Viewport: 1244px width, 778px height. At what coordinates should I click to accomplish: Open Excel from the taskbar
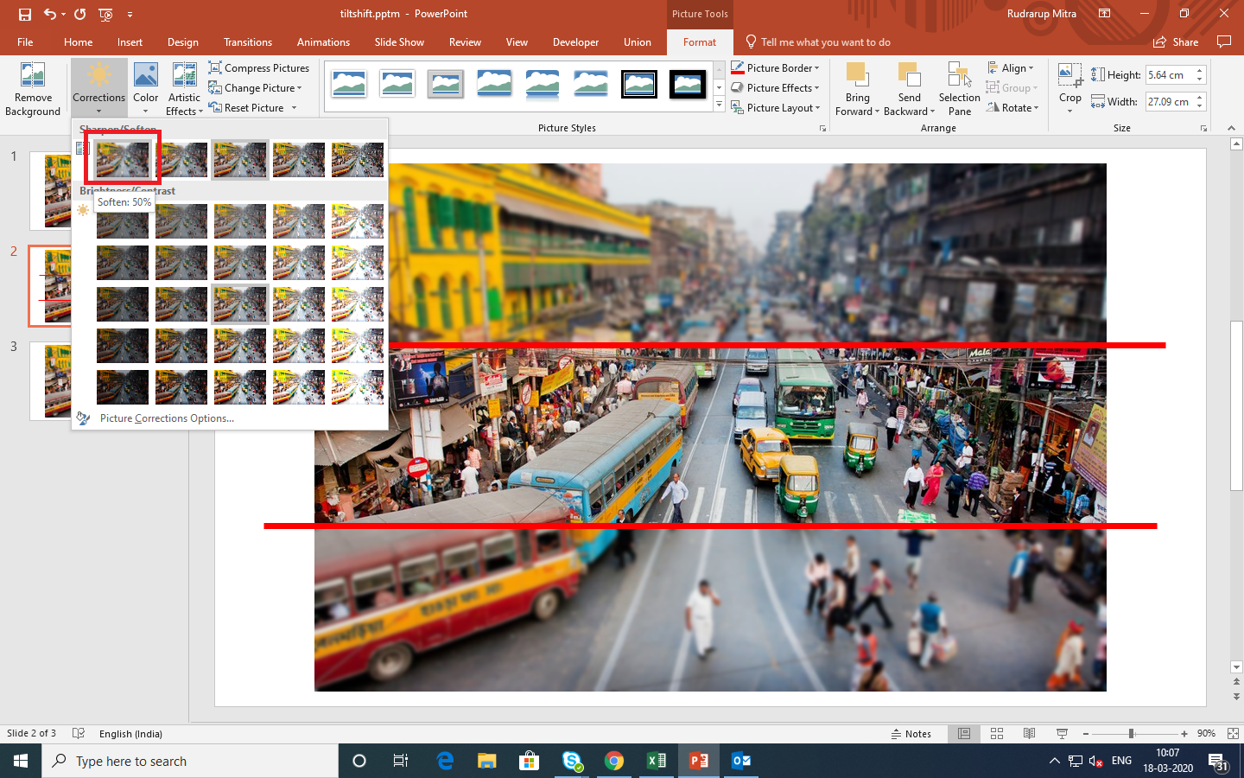point(657,761)
